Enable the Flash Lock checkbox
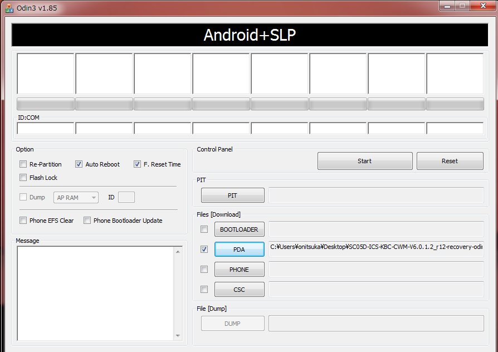This screenshot has width=498, height=352. click(x=23, y=178)
